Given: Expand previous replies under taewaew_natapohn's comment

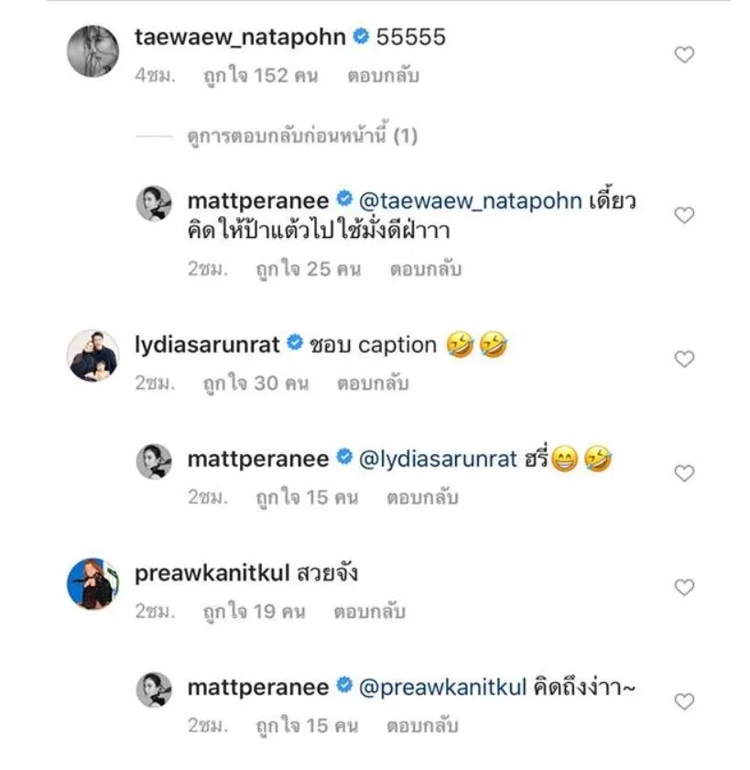Looking at the screenshot, I should (302, 136).
